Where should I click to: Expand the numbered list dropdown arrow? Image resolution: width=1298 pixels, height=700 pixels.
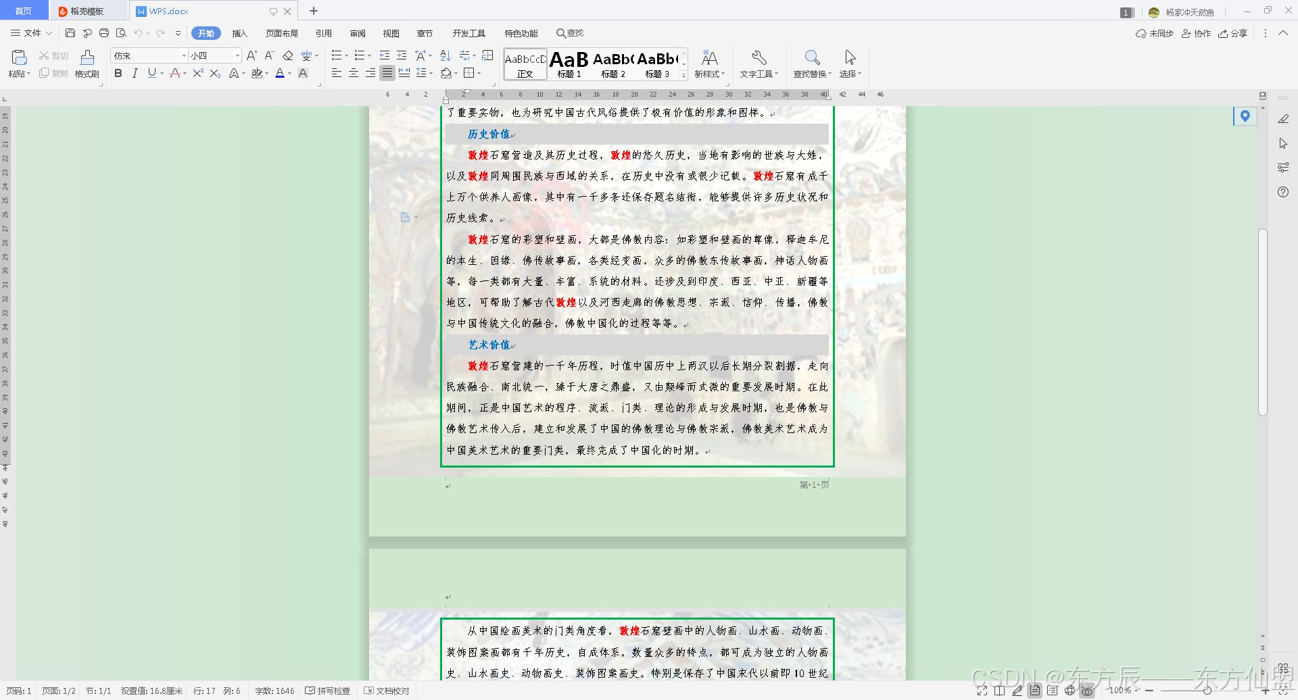click(x=370, y=56)
